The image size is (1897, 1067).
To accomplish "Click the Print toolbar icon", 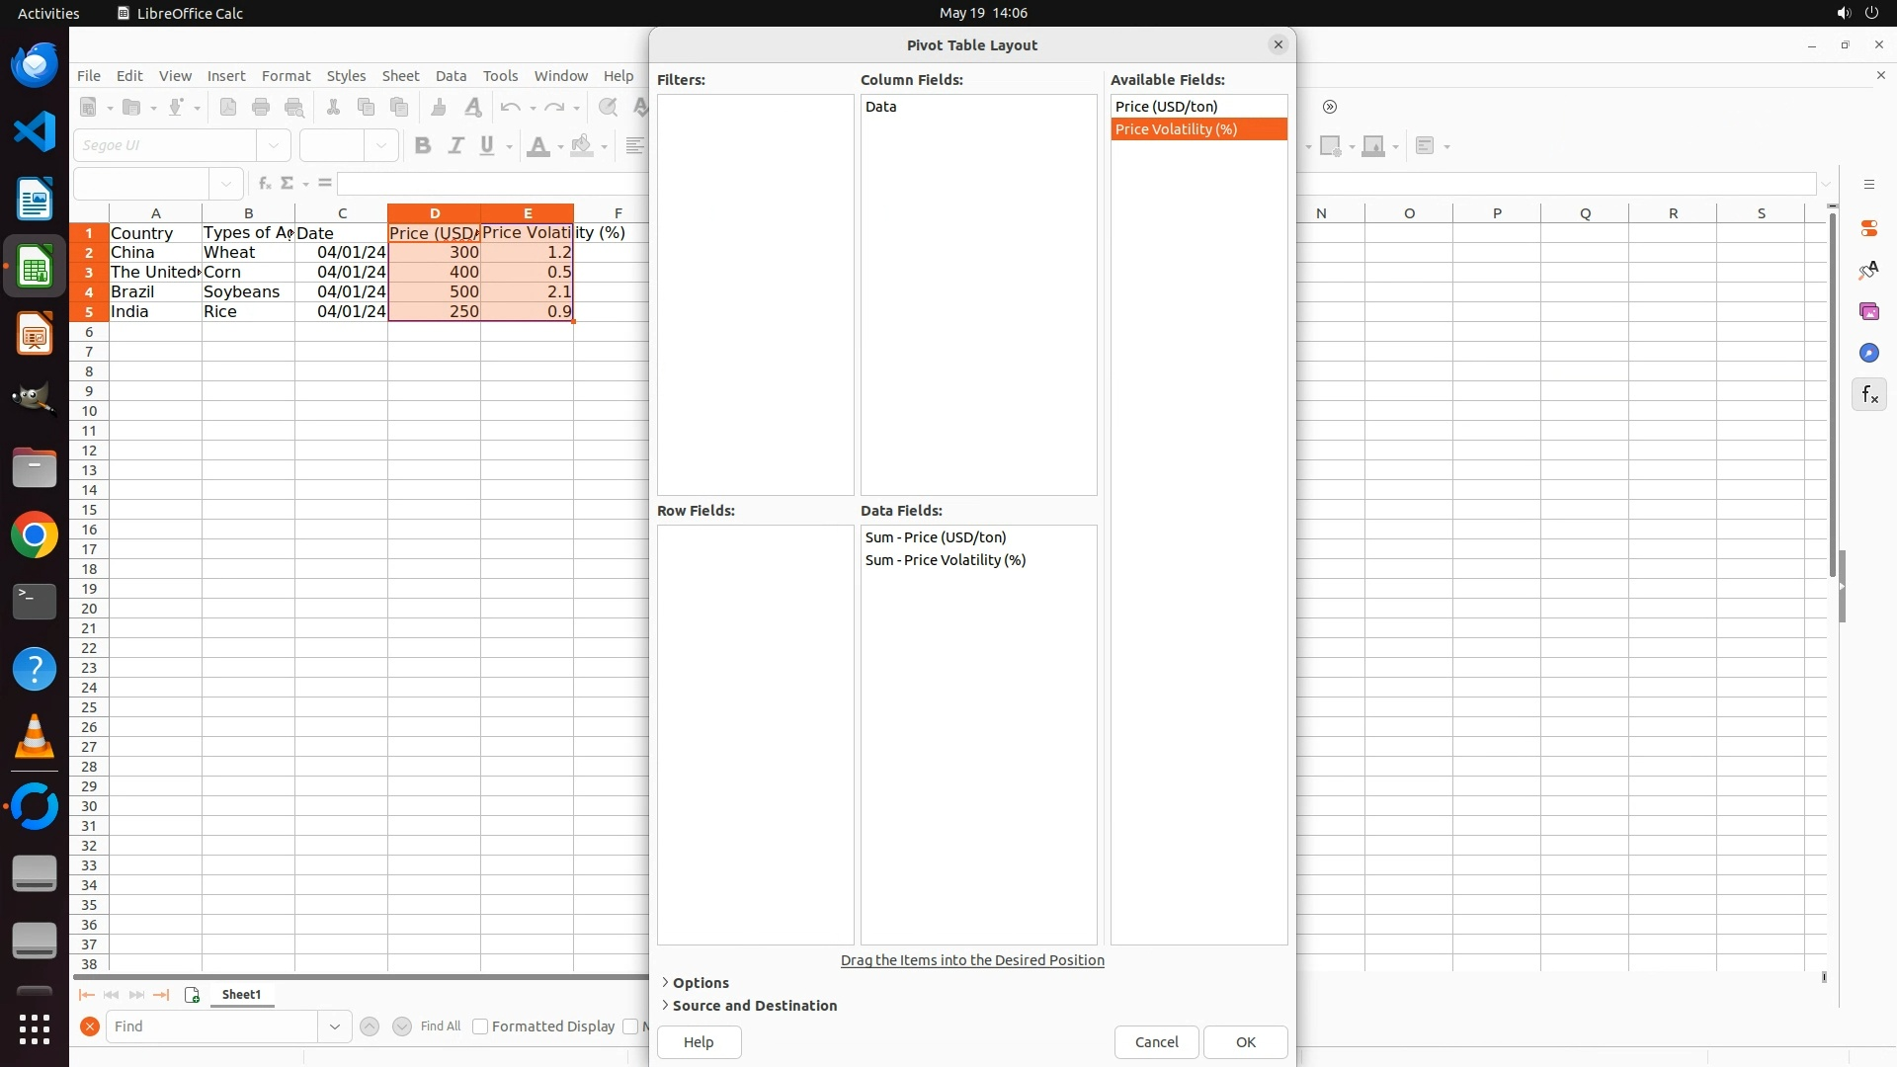I will pos(261,107).
